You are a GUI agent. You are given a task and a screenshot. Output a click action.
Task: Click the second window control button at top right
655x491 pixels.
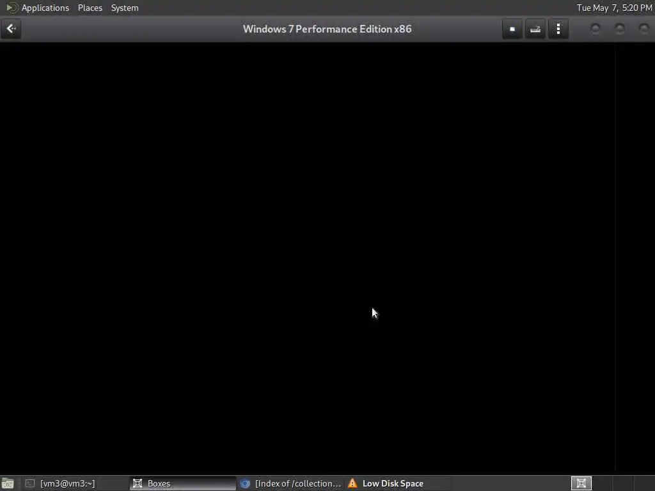620,29
